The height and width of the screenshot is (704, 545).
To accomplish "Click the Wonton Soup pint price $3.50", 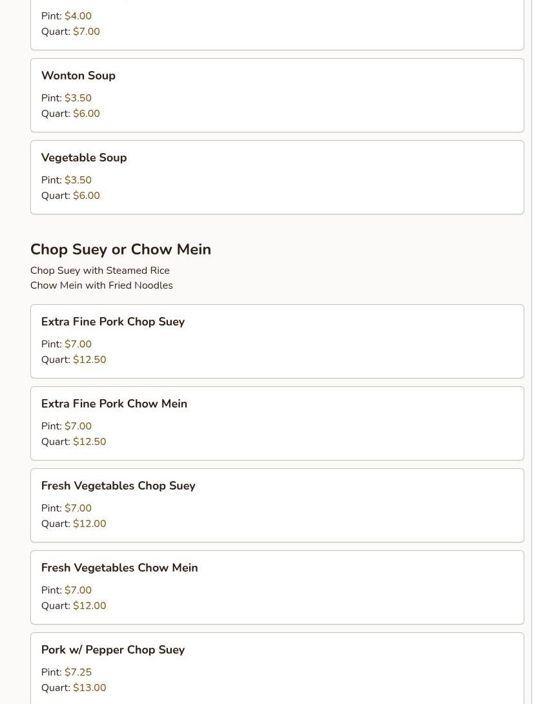I will (77, 98).
